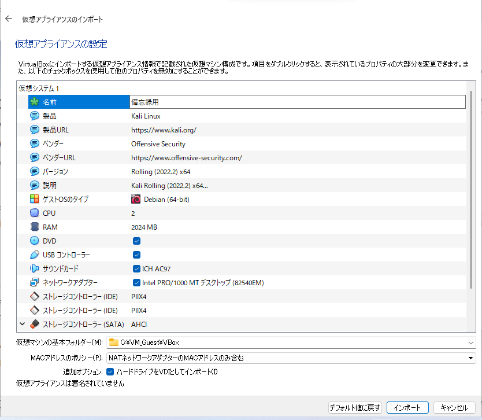Click the Kali Rolling (2022.2) x64... description

169,186
